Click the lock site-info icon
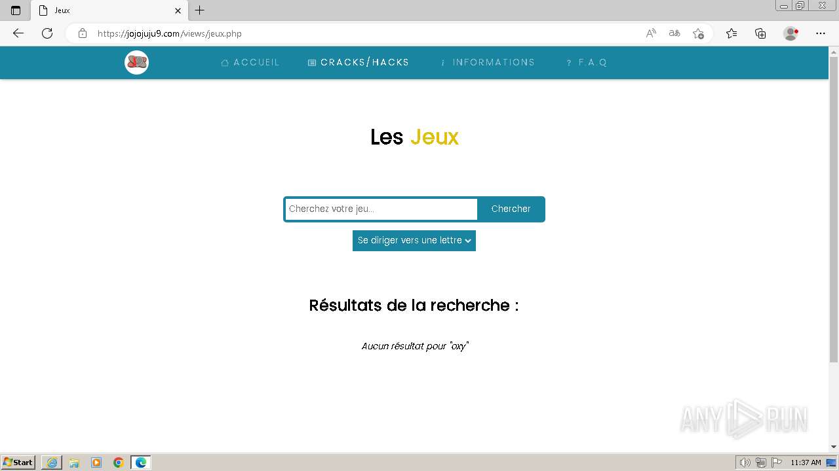The image size is (839, 471). point(83,33)
